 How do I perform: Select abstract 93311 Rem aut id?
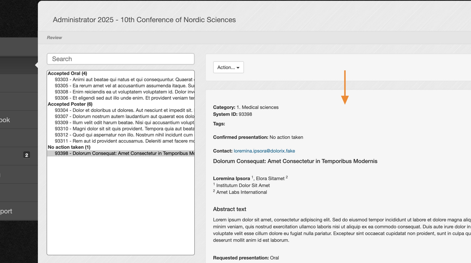click(x=121, y=141)
